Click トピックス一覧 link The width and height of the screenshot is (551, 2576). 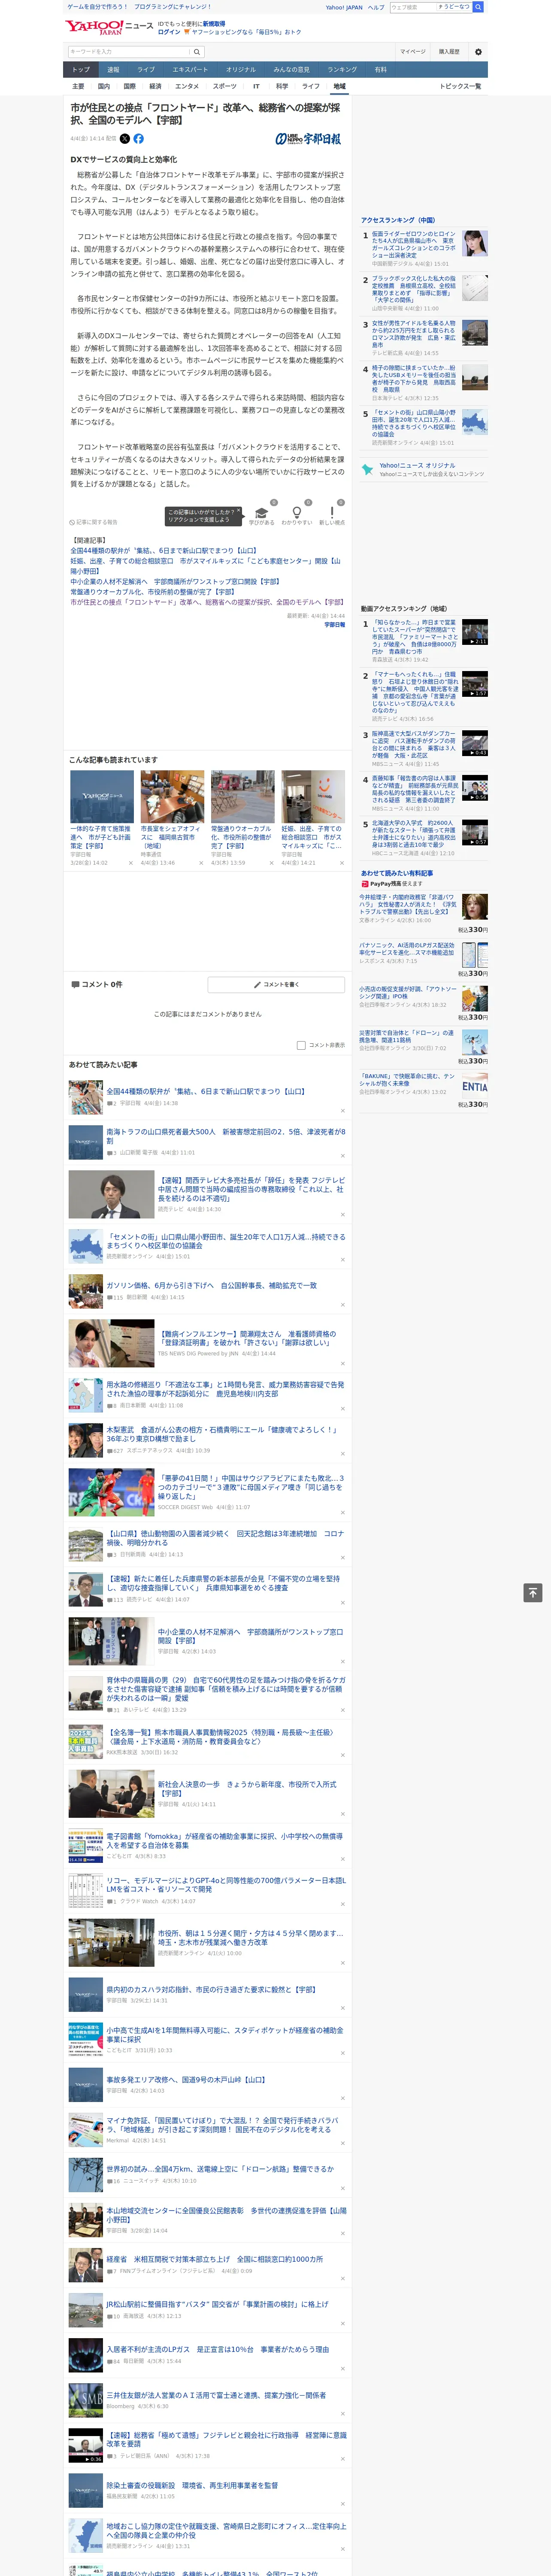460,86
